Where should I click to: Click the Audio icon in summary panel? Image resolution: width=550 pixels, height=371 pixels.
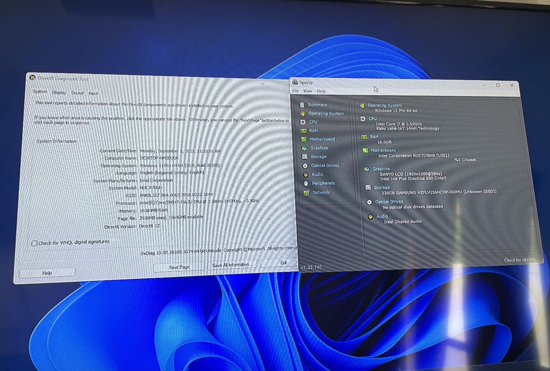pos(370,216)
